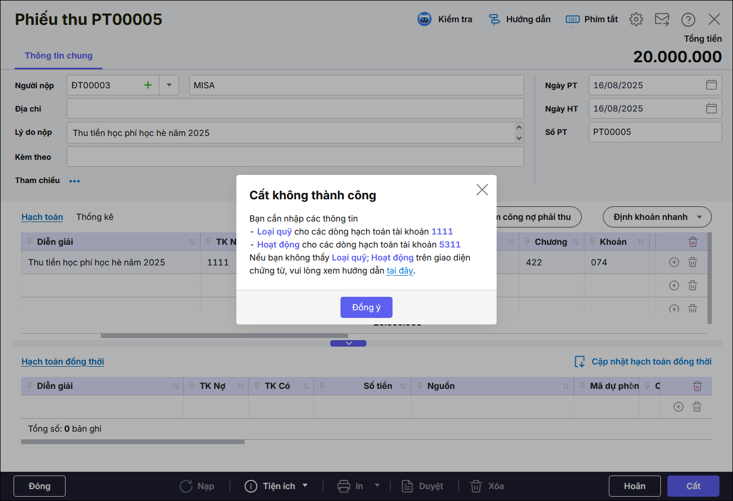The width and height of the screenshot is (733, 501).
Task: Open the Ngày PT calendar picker
Action: point(711,85)
